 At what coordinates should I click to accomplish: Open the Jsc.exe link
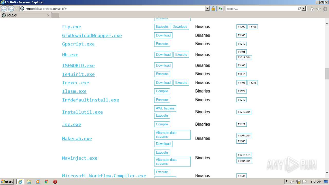tap(71, 124)
